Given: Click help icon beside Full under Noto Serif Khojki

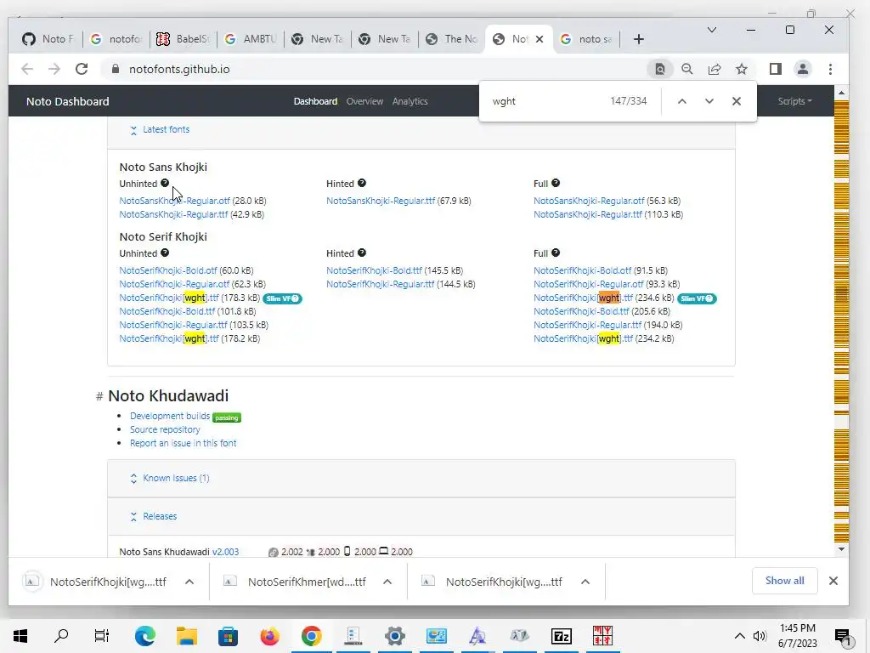Looking at the screenshot, I should click(556, 253).
